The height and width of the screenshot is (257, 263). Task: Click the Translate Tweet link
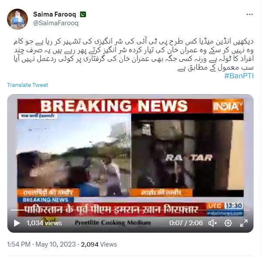click(x=27, y=85)
